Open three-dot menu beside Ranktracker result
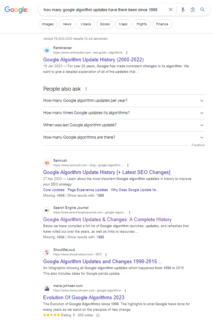Viewport: 213px width, 323px height. pyautogui.click(x=127, y=53)
